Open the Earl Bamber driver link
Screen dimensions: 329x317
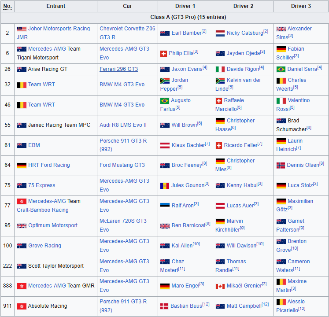click(x=187, y=33)
